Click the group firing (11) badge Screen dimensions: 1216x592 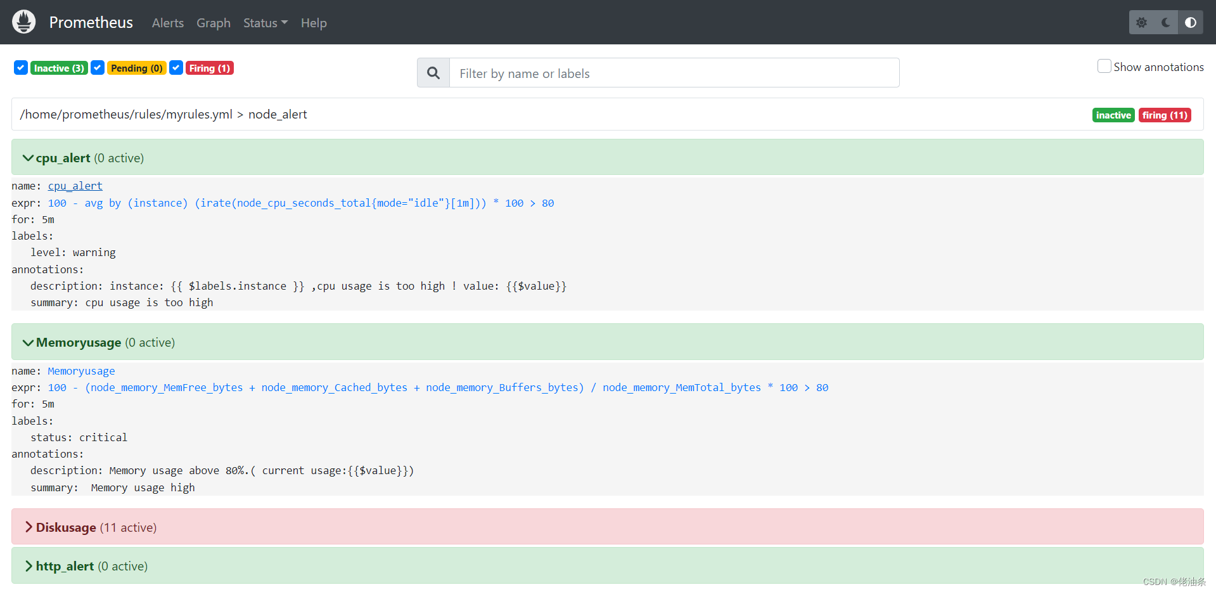1165,115
